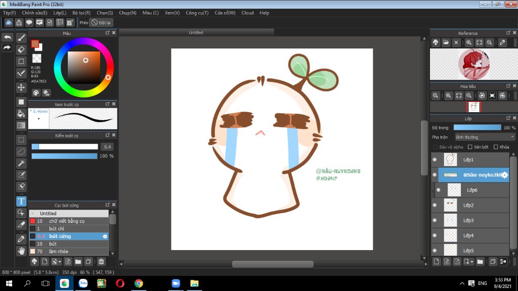Select the Magic Wand tool
The image size is (518, 291).
point(21,163)
